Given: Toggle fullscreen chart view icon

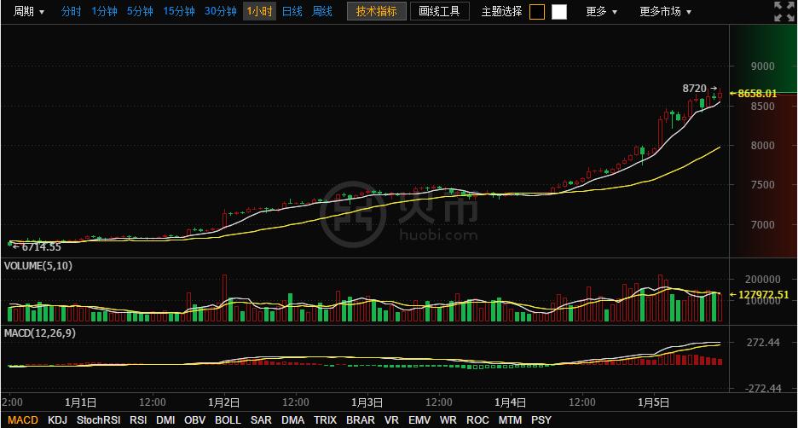Looking at the screenshot, I should pyautogui.click(x=784, y=11).
